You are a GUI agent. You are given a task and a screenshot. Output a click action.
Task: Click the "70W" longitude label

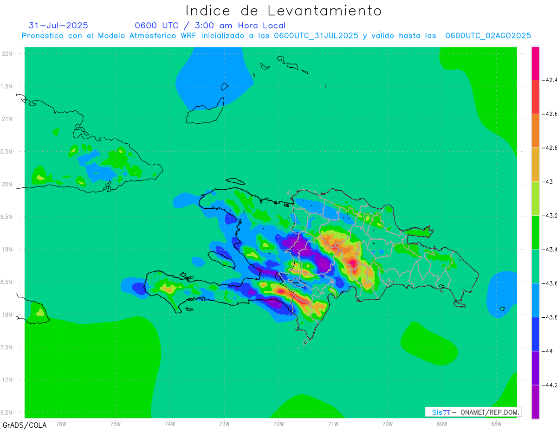tap(388, 424)
